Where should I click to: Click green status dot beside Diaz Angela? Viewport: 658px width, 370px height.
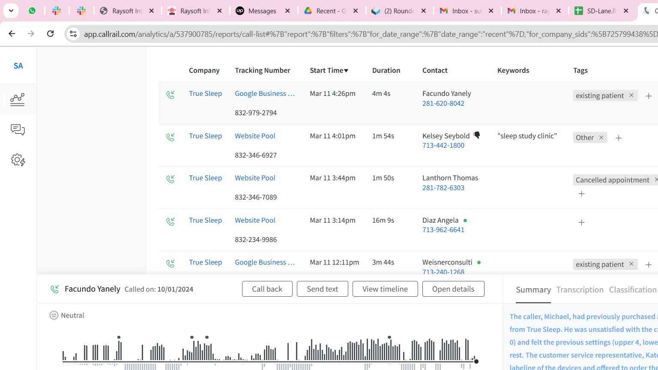click(x=465, y=221)
